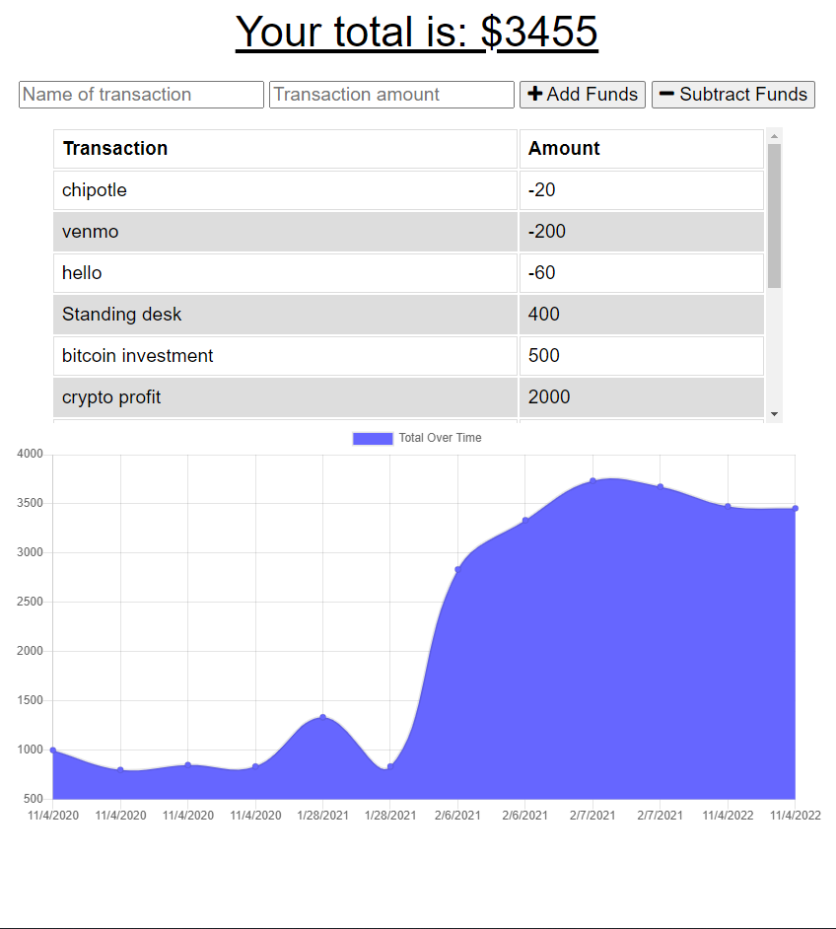The width and height of the screenshot is (836, 929).
Task: Click the Transaction column header
Action: click(285, 149)
